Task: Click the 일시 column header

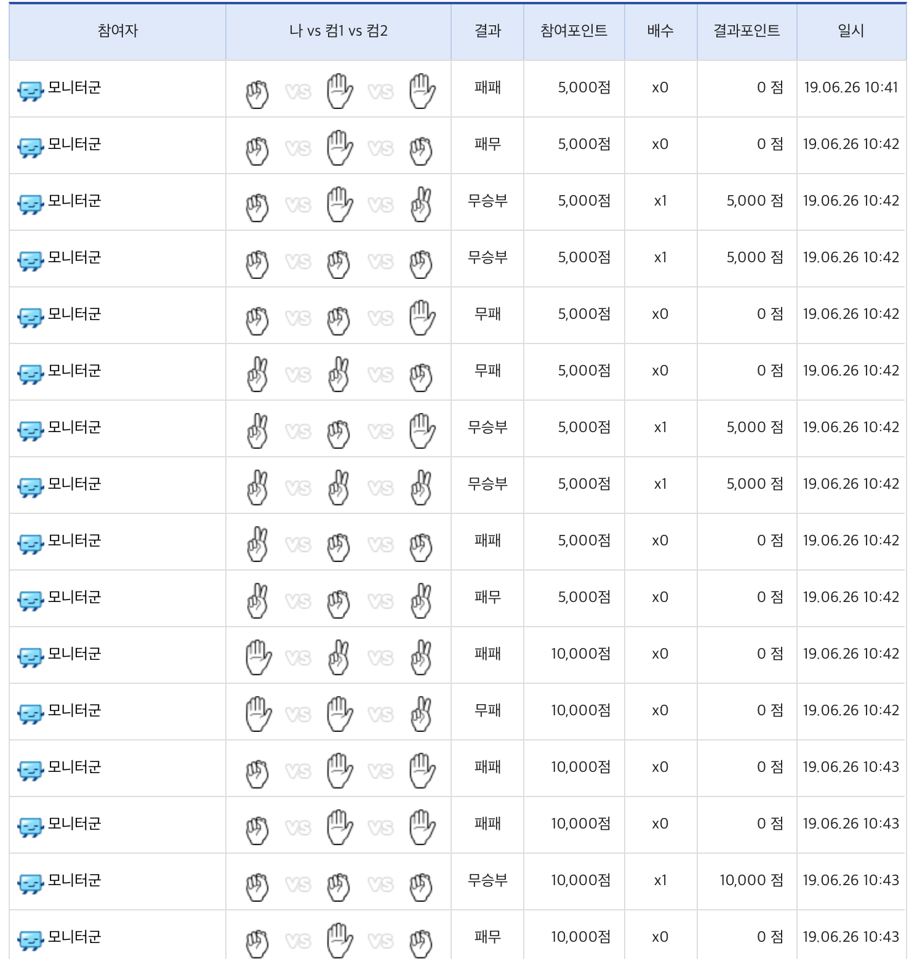Action: point(851,31)
